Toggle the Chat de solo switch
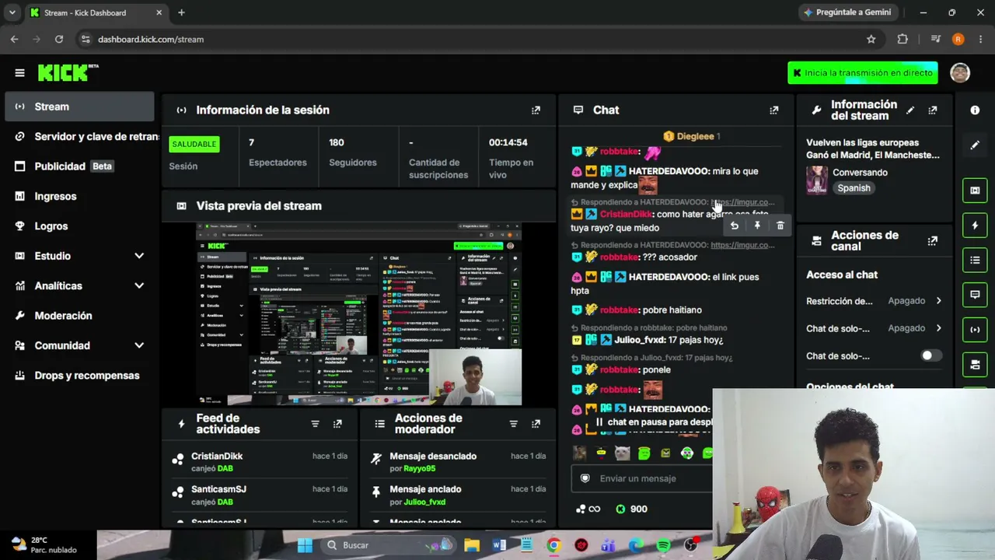The height and width of the screenshot is (560, 995). click(930, 355)
